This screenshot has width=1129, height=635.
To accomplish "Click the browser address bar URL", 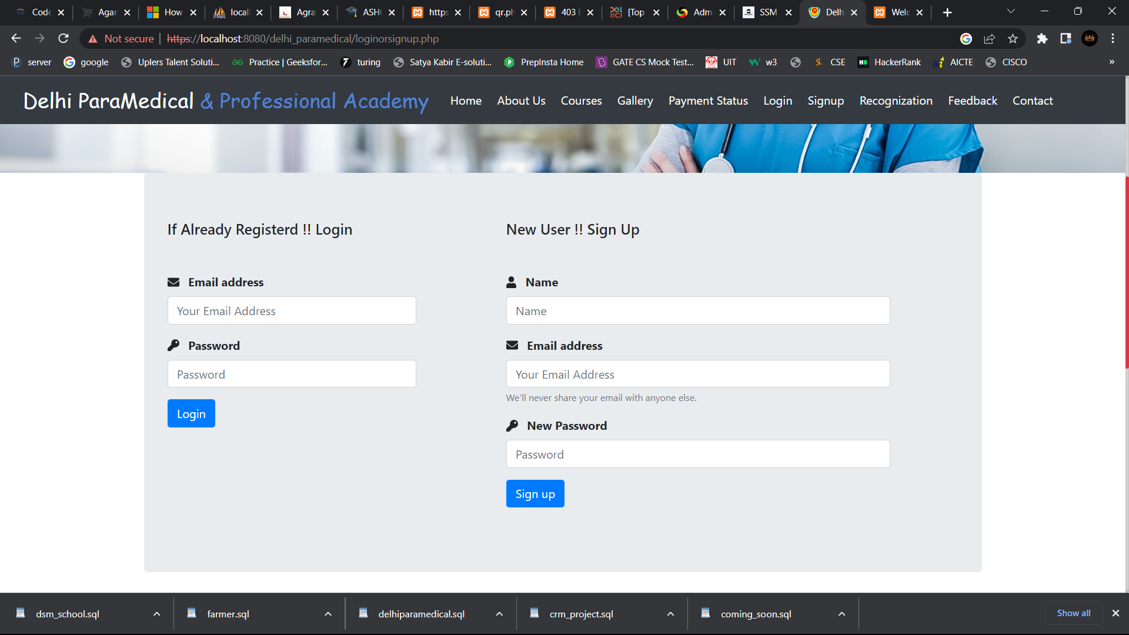I will pyautogui.click(x=302, y=39).
